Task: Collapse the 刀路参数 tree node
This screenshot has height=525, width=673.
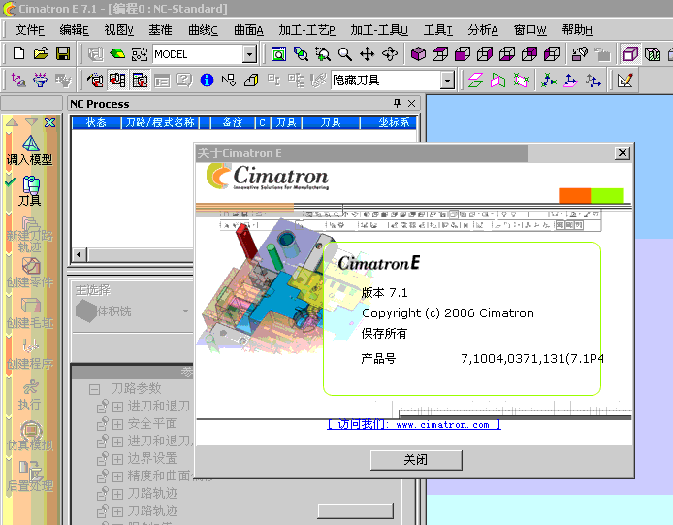Action: click(x=94, y=389)
